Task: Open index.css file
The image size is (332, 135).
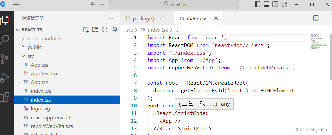Action: (67, 91)
